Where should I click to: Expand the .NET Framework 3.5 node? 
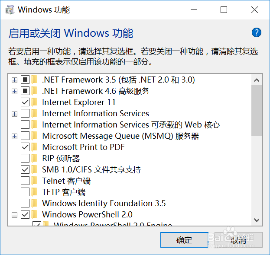(14, 80)
